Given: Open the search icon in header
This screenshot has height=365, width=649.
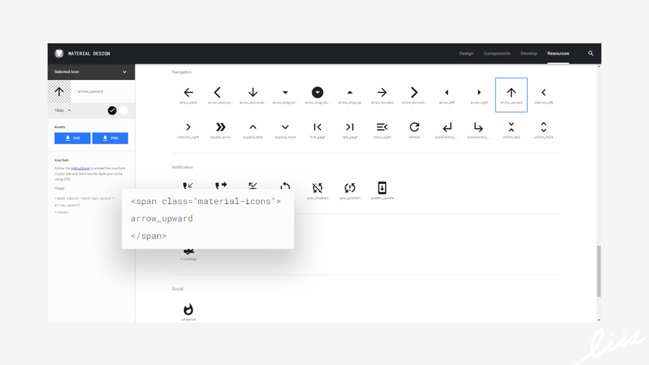Looking at the screenshot, I should pos(591,53).
